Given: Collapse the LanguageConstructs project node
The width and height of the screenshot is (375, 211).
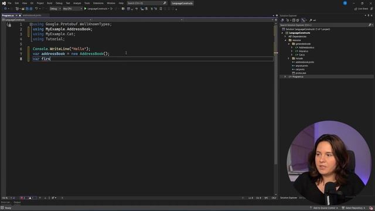Looking at the screenshot, I should [282, 33].
